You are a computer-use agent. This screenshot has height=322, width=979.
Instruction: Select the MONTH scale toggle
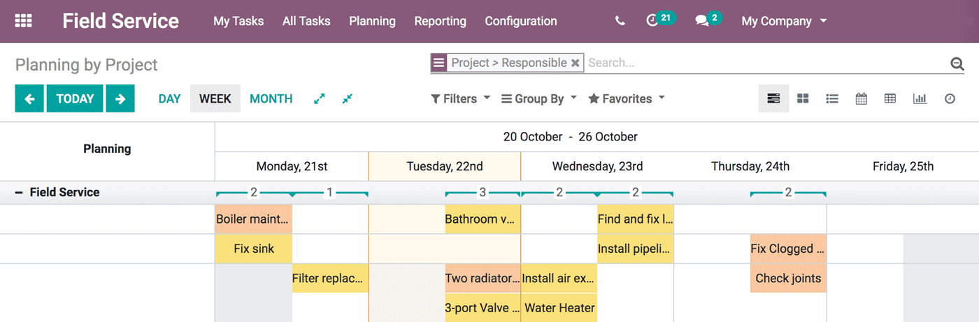click(271, 98)
